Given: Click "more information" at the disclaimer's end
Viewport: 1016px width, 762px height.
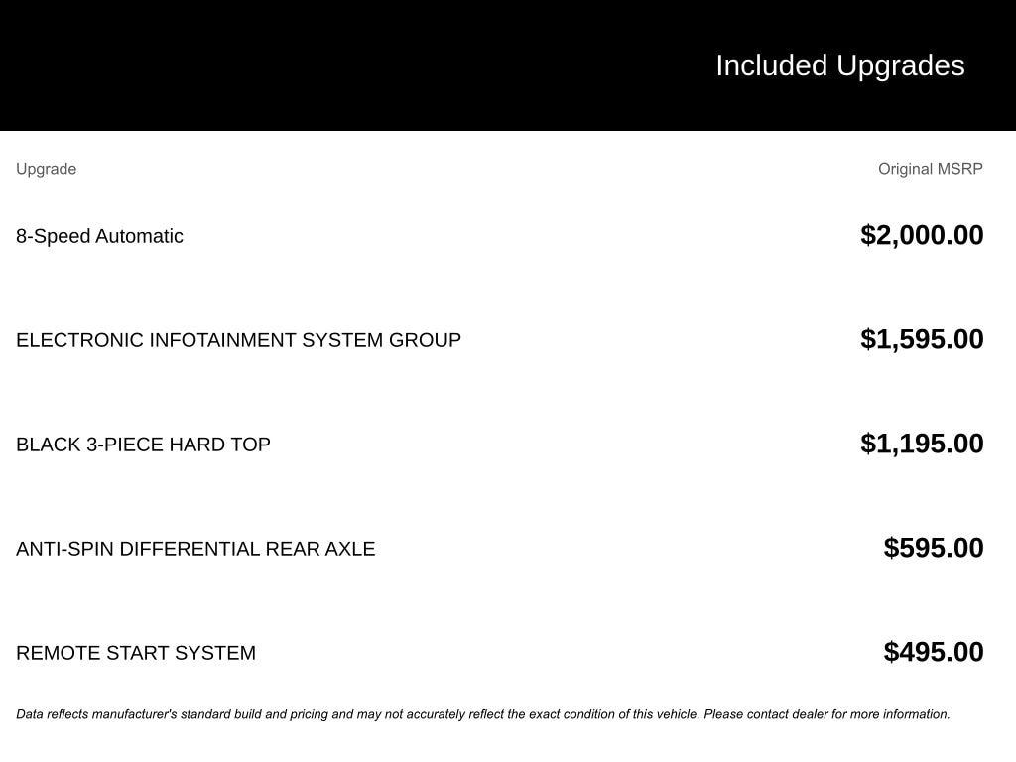Looking at the screenshot, I should click(901, 714).
